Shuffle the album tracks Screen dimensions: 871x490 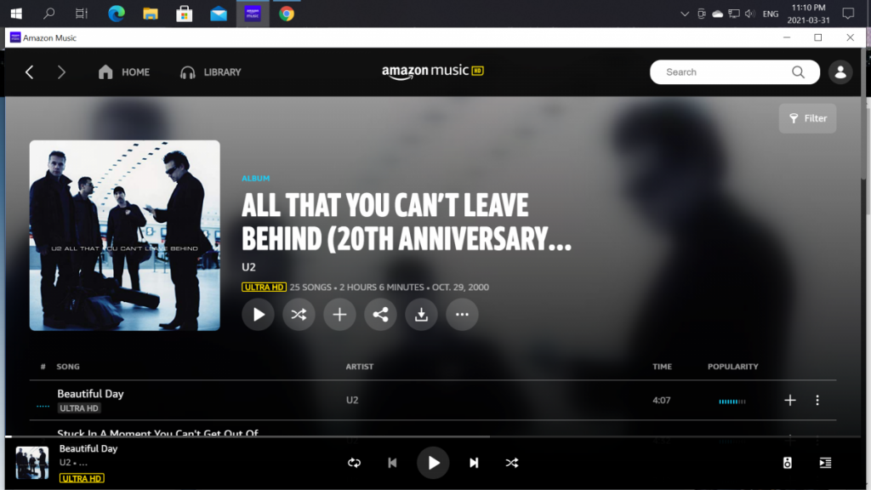click(299, 315)
